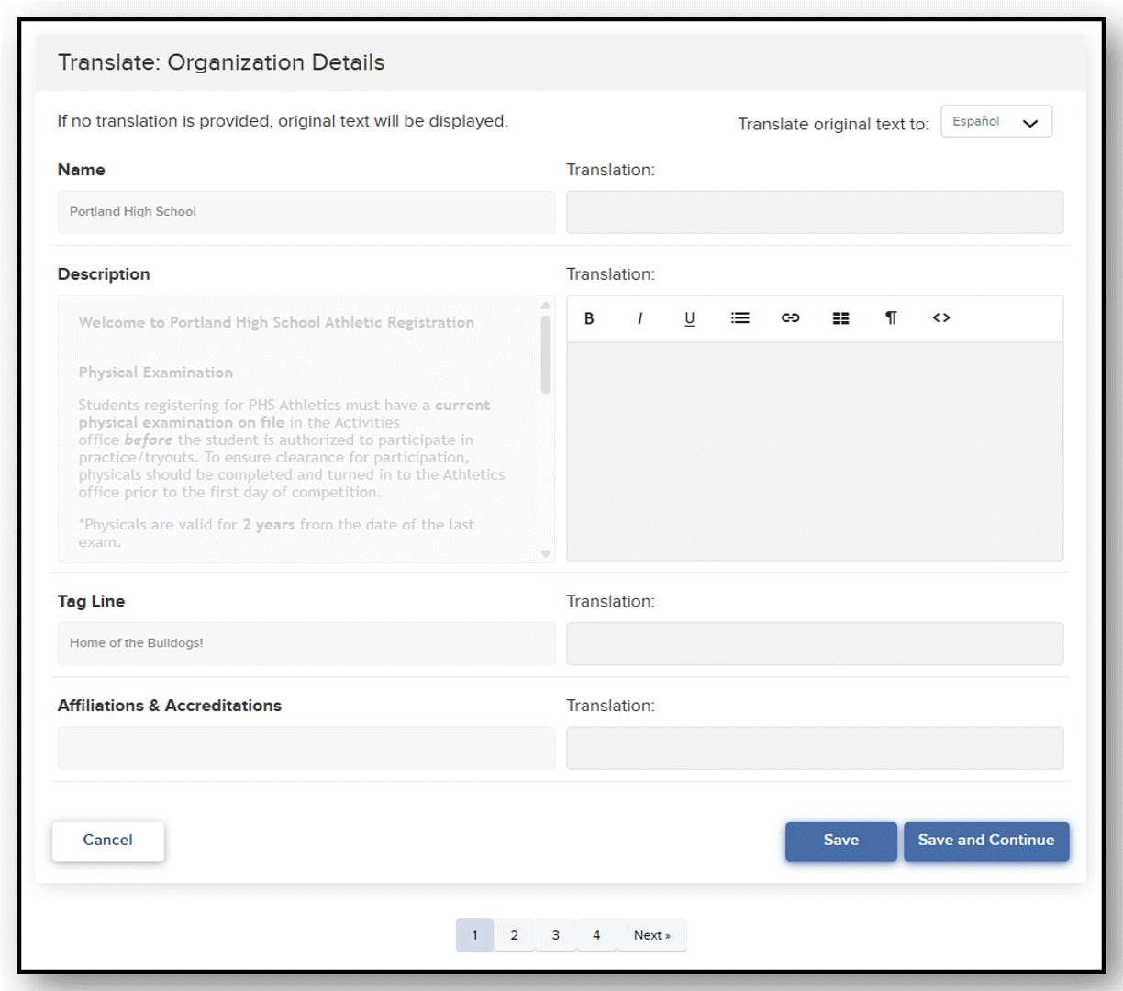Go to page 2

(515, 935)
